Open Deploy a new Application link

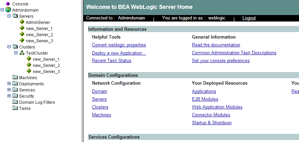coord(119,53)
